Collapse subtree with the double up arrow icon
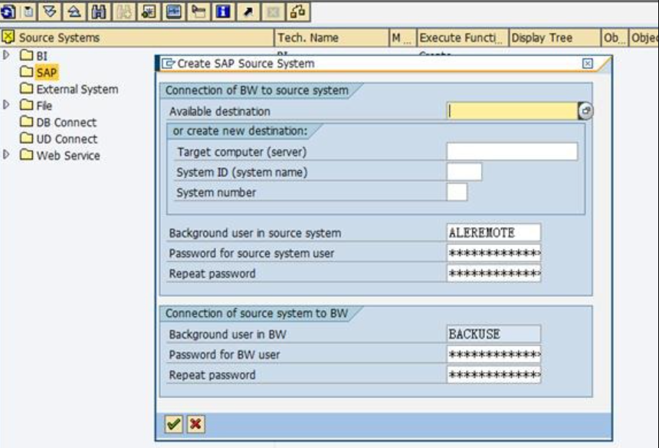This screenshot has height=448, width=659. point(74,12)
